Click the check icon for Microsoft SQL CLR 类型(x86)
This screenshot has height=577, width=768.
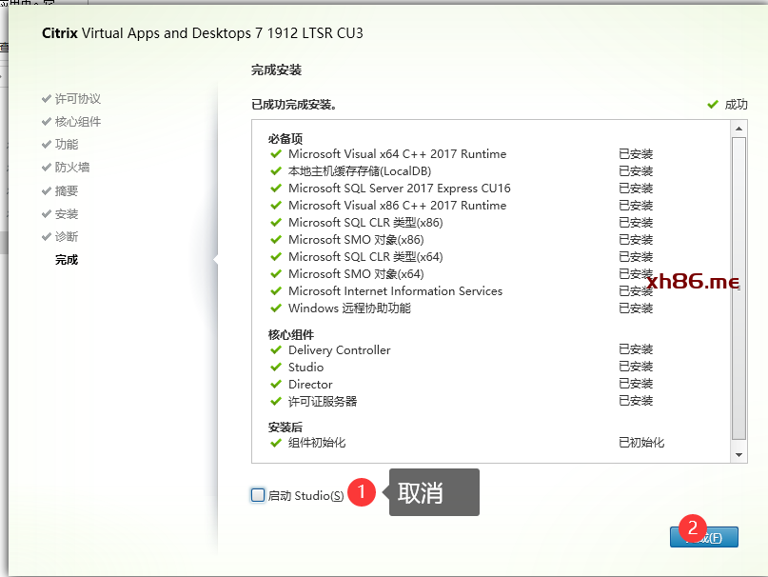click(x=276, y=223)
